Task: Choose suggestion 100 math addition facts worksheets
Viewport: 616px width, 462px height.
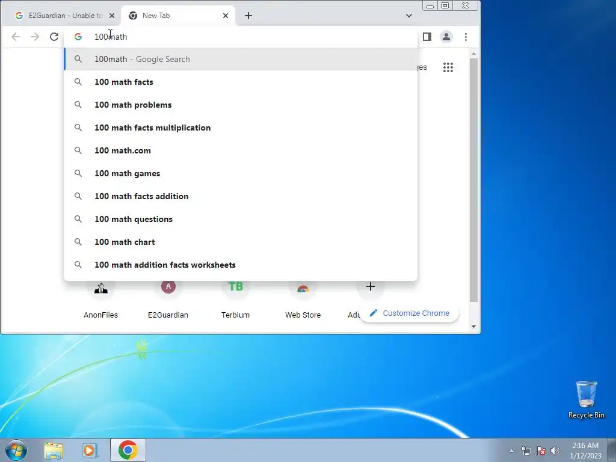Action: [241, 265]
